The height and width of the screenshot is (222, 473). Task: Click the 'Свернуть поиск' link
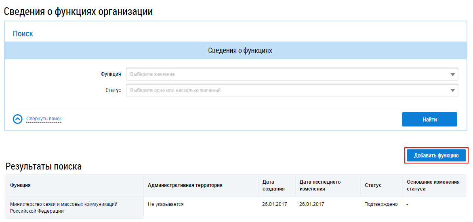44,119
